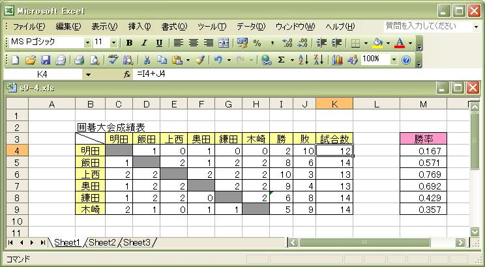Save the workbook with floppy icon
485x267 pixels.
point(46,60)
